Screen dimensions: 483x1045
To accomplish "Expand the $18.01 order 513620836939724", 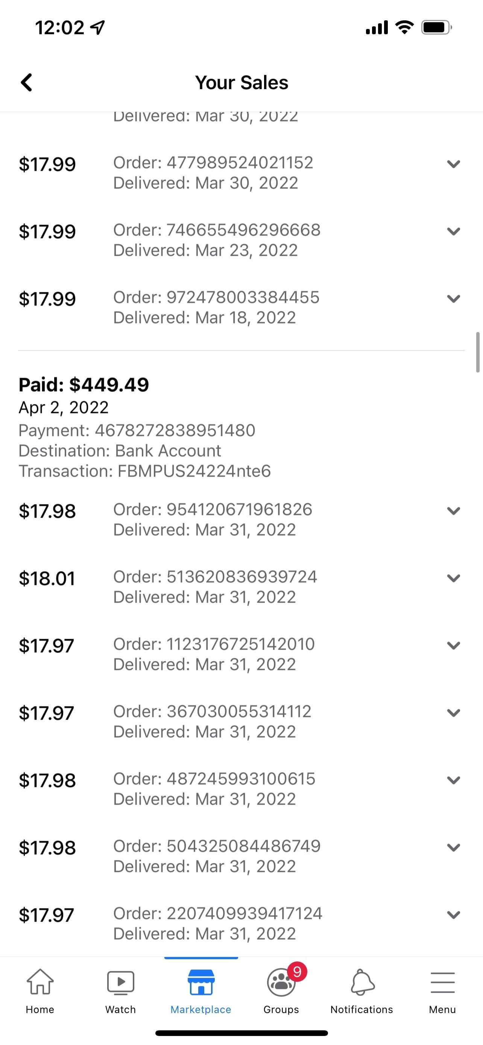I will (453, 578).
